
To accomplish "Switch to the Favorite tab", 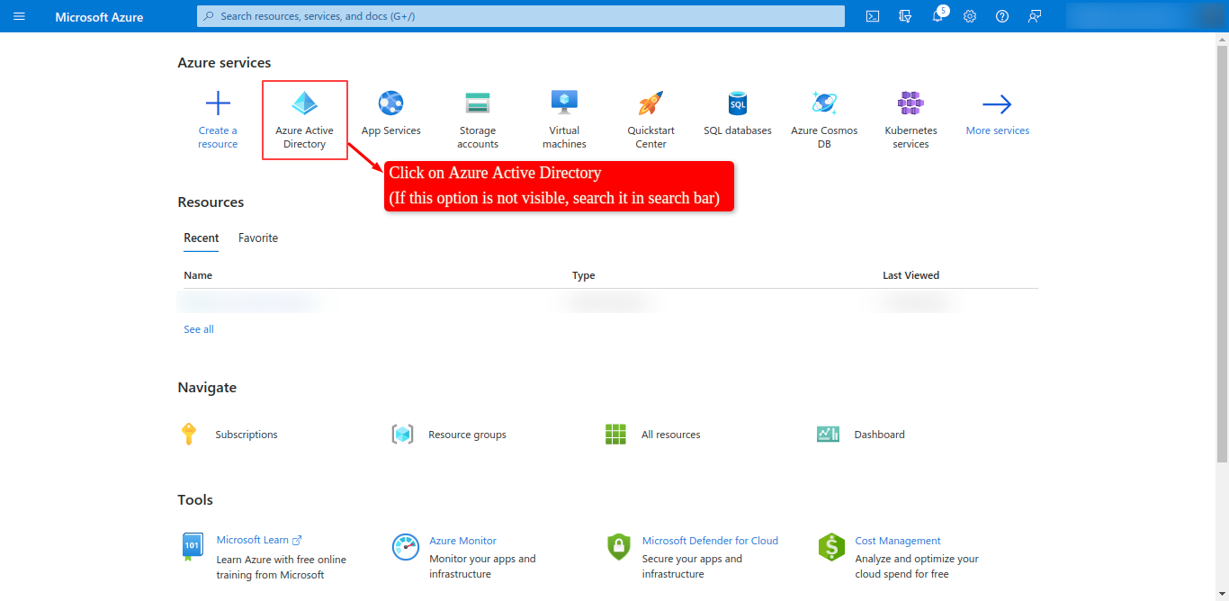I will (x=258, y=238).
